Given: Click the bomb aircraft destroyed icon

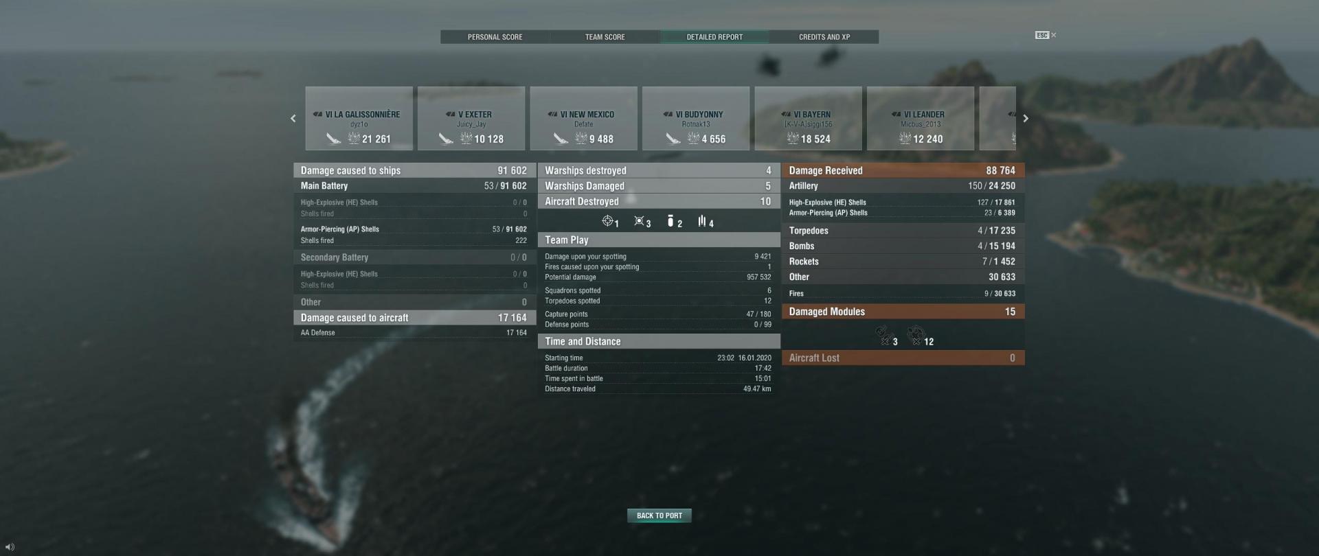Looking at the screenshot, I should coord(670,221).
